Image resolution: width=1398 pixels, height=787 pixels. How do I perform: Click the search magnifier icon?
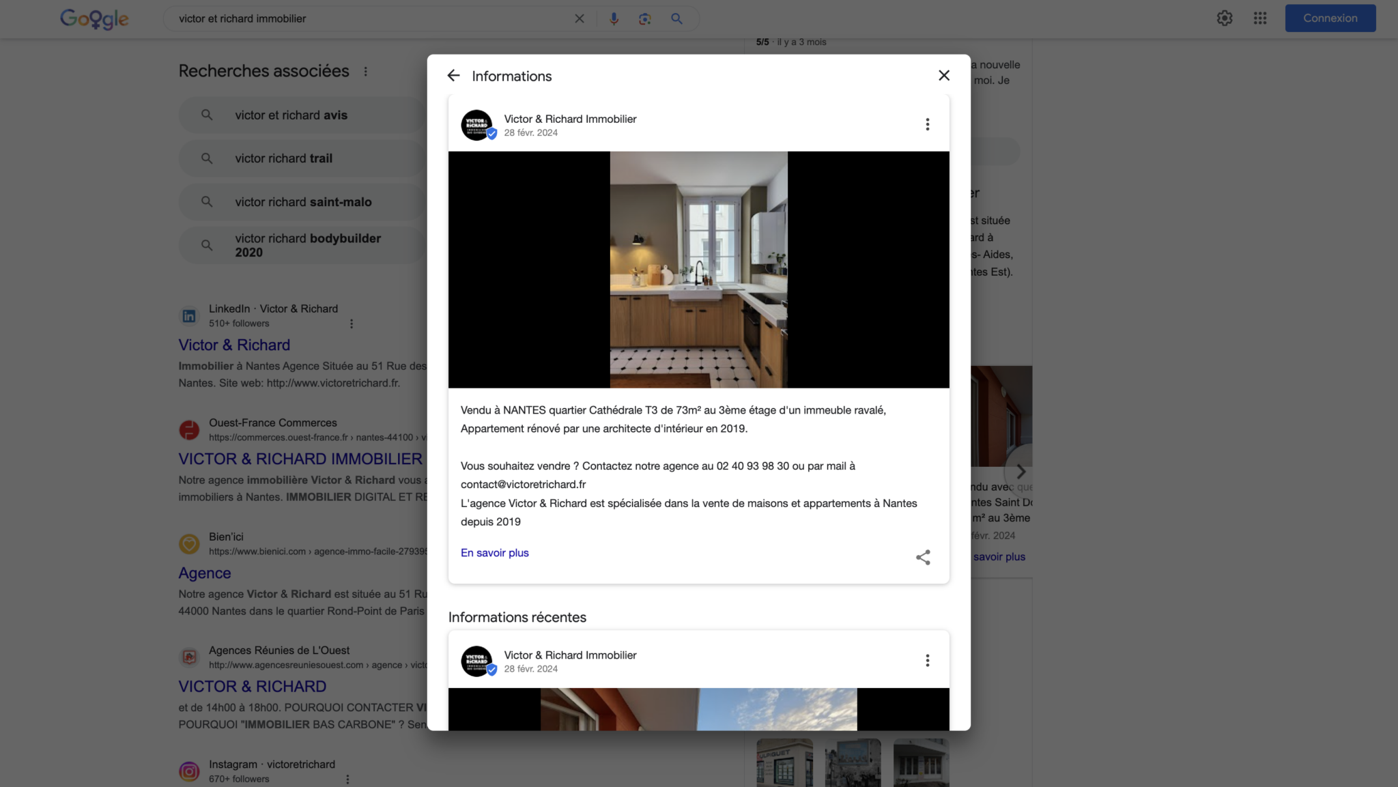[676, 18]
